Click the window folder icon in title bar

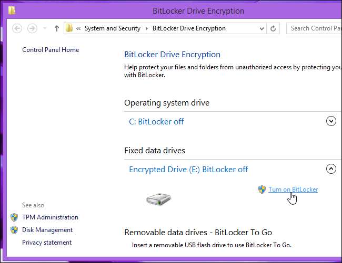click(12, 10)
